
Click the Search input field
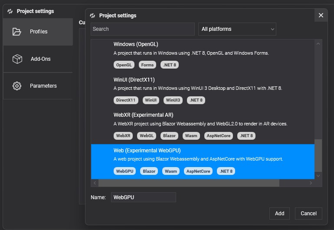pyautogui.click(x=142, y=29)
